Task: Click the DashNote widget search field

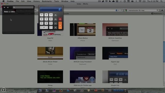Action: pyautogui.click(x=23, y=7)
